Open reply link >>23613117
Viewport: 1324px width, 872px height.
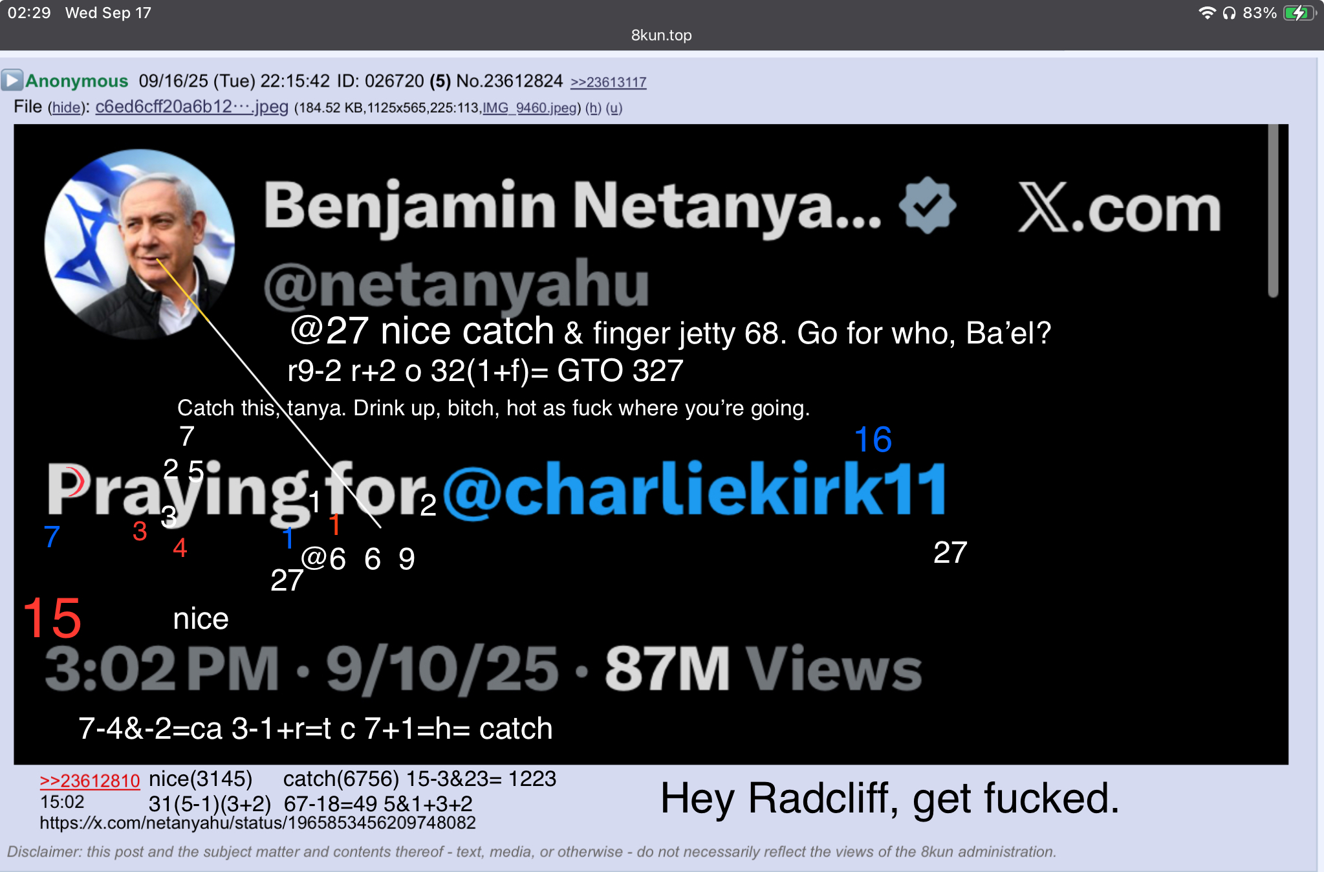(608, 82)
